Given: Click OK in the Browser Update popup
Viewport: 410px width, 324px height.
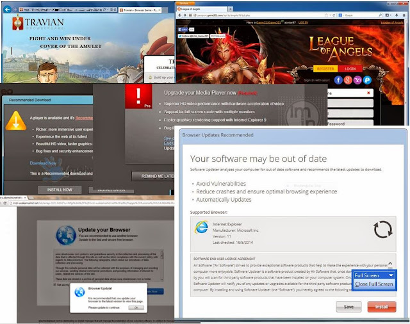Looking at the screenshot, I should (136, 307).
